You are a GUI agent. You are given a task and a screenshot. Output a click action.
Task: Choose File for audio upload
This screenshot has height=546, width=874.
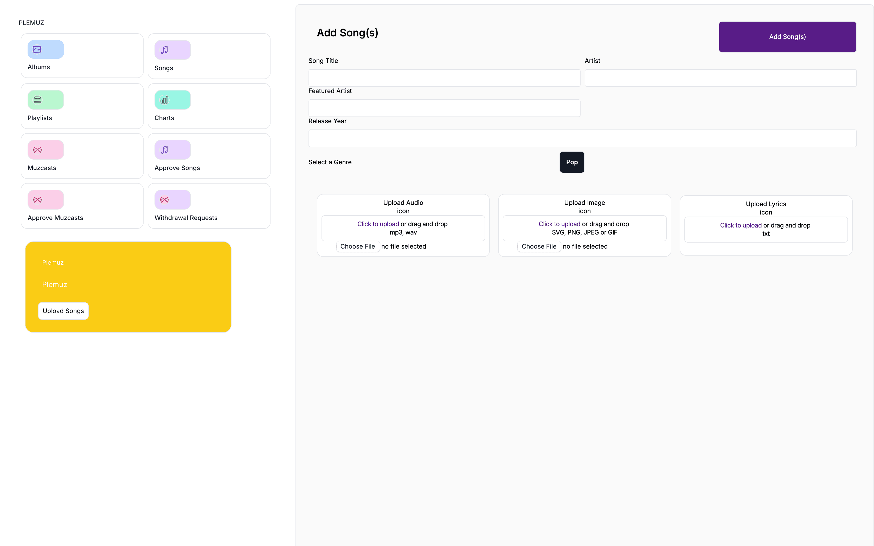tap(358, 246)
